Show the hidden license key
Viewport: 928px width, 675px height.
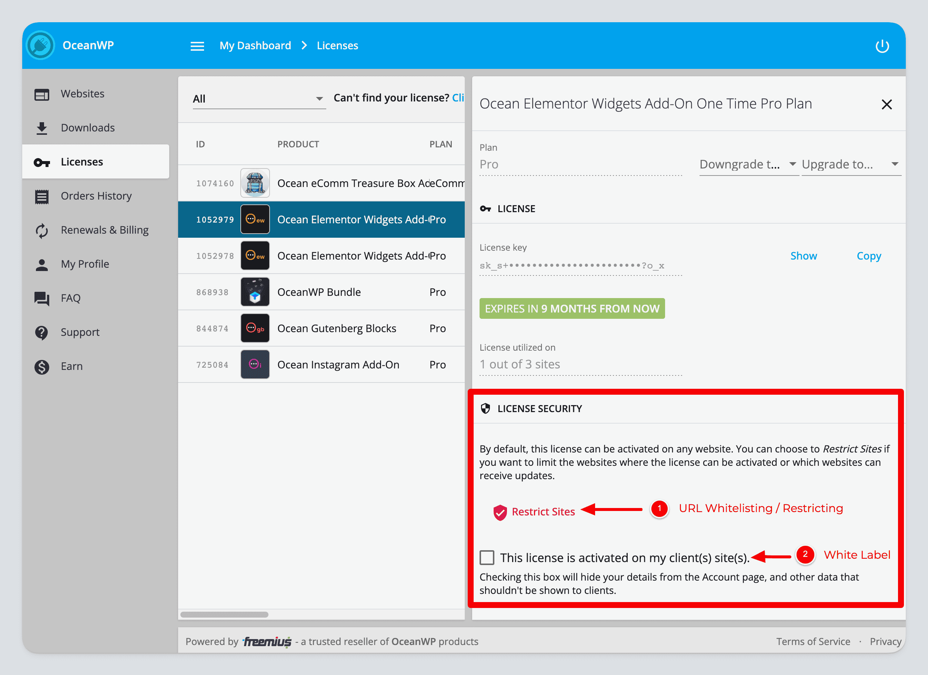pos(803,256)
